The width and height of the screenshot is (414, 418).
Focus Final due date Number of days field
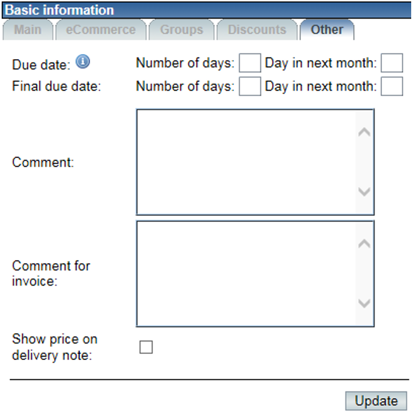tap(250, 86)
